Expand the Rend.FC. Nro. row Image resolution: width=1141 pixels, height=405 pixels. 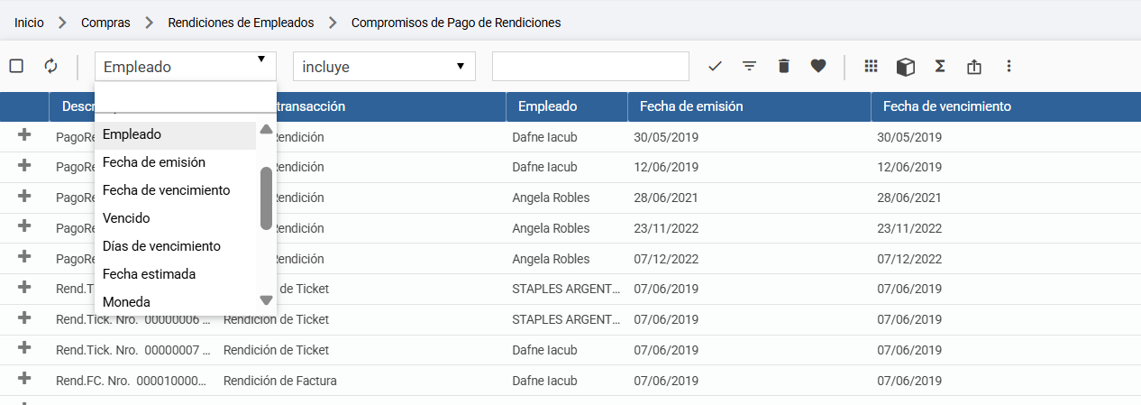(24, 379)
